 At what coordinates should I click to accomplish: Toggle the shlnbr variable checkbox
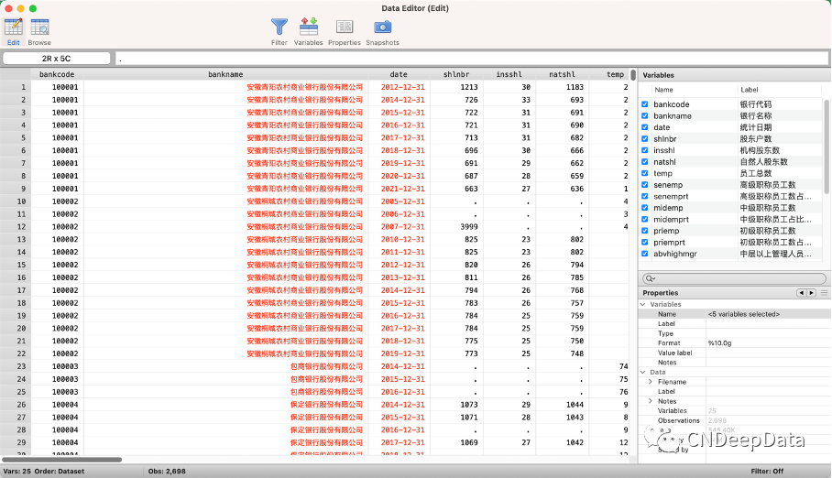(645, 139)
